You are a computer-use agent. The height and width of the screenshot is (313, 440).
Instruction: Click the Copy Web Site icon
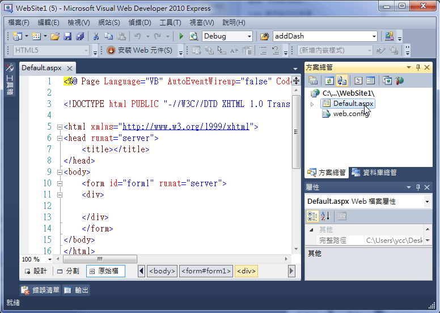pyautogui.click(x=387, y=81)
